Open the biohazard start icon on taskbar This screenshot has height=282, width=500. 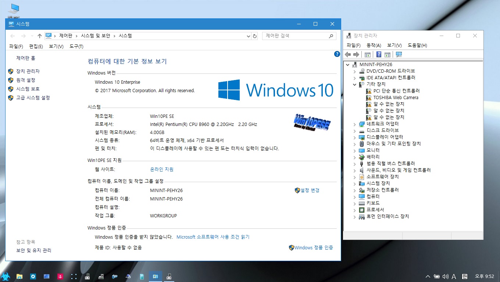click(x=6, y=276)
